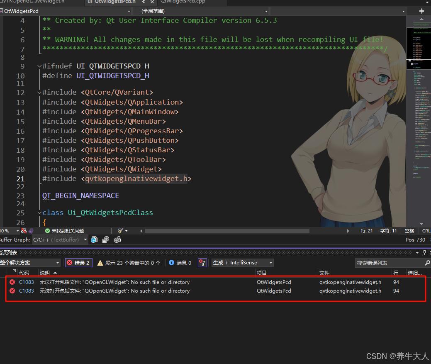Screen dimensions: 431x364
Task: Click the second Buffer Graph windows icon
Action: point(106,240)
